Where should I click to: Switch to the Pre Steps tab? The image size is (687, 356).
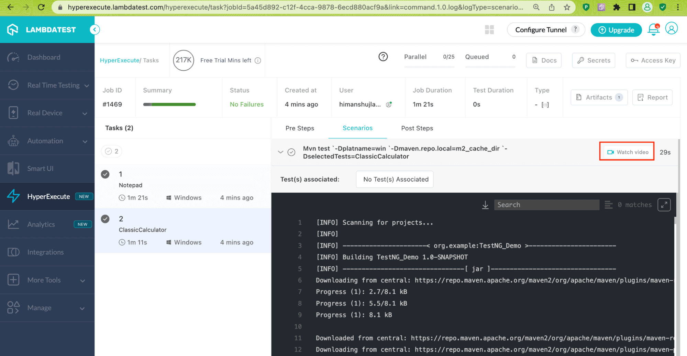coord(299,128)
